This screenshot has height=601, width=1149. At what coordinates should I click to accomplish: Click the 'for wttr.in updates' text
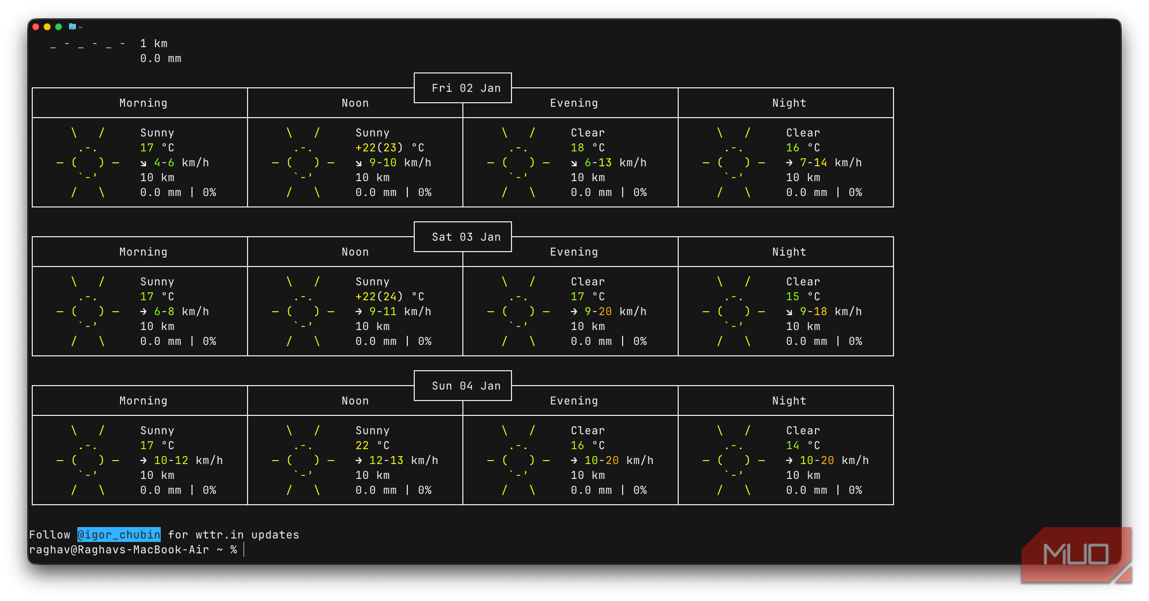point(234,535)
